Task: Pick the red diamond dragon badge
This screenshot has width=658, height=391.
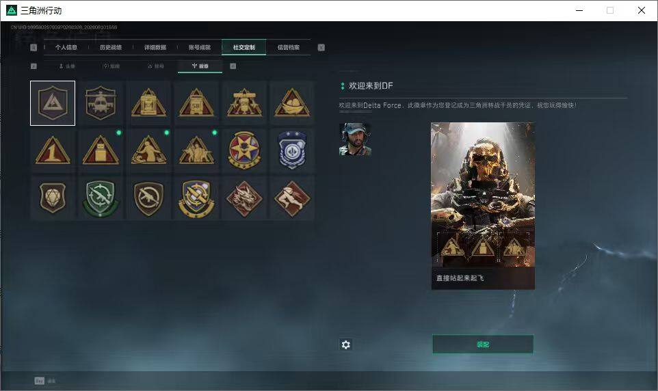Action: pyautogui.click(x=244, y=198)
